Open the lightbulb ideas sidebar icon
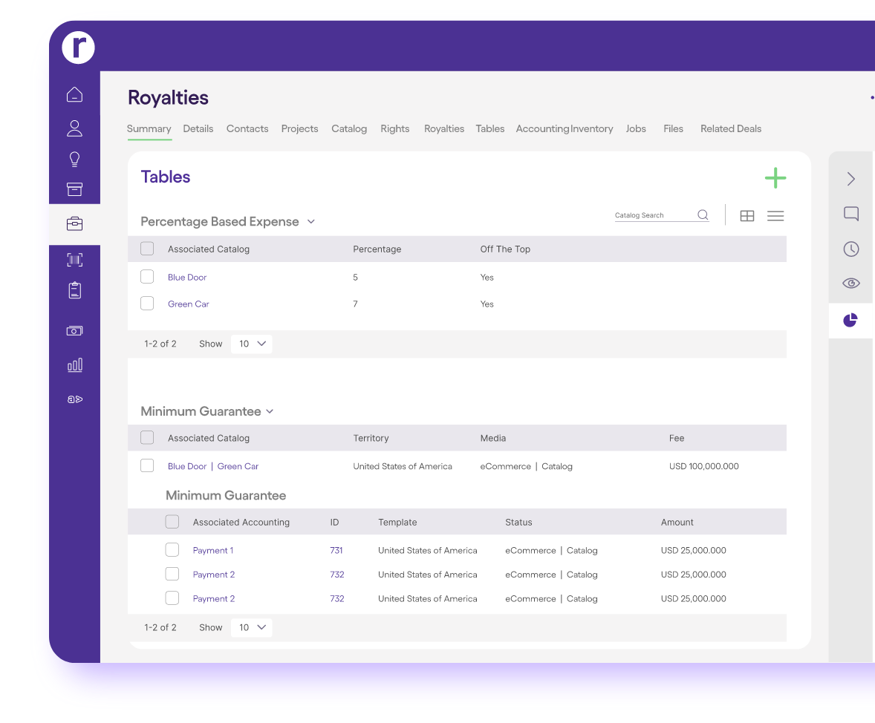Screen dimensions: 875x723 (74, 160)
